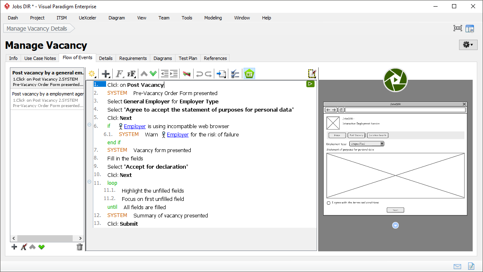Open the ITSM menu
Screen dimensions: 483x272
[62, 18]
